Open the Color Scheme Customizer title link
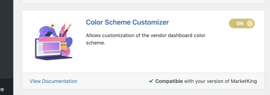270x95 pixels. [x=127, y=22]
